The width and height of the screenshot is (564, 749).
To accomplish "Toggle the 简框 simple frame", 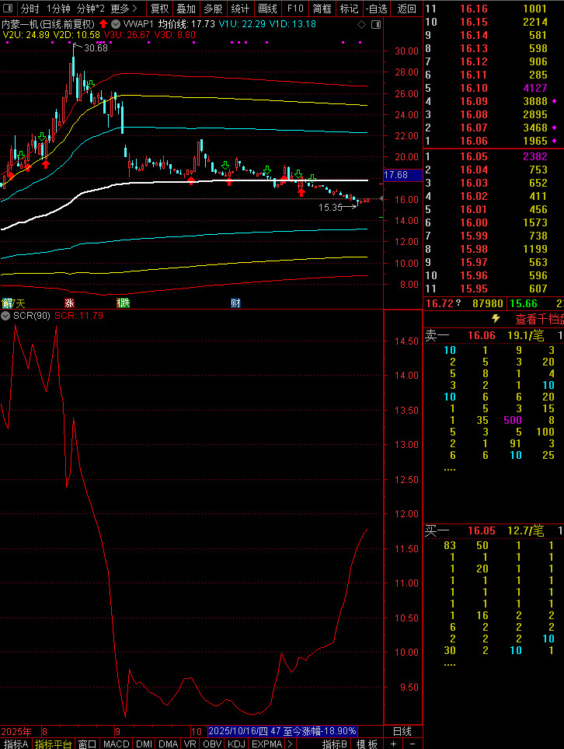I will [322, 9].
